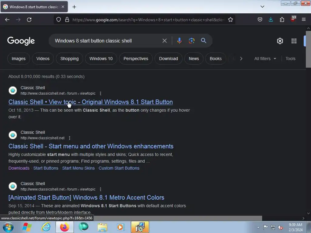
Task: Open Animated Start Button Metro Accent result
Action: (x=86, y=198)
